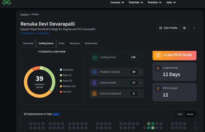Viewport: 205px width, 132px height.
Task: Click the Profile breadcrumb text
Action: (x=35, y=14)
